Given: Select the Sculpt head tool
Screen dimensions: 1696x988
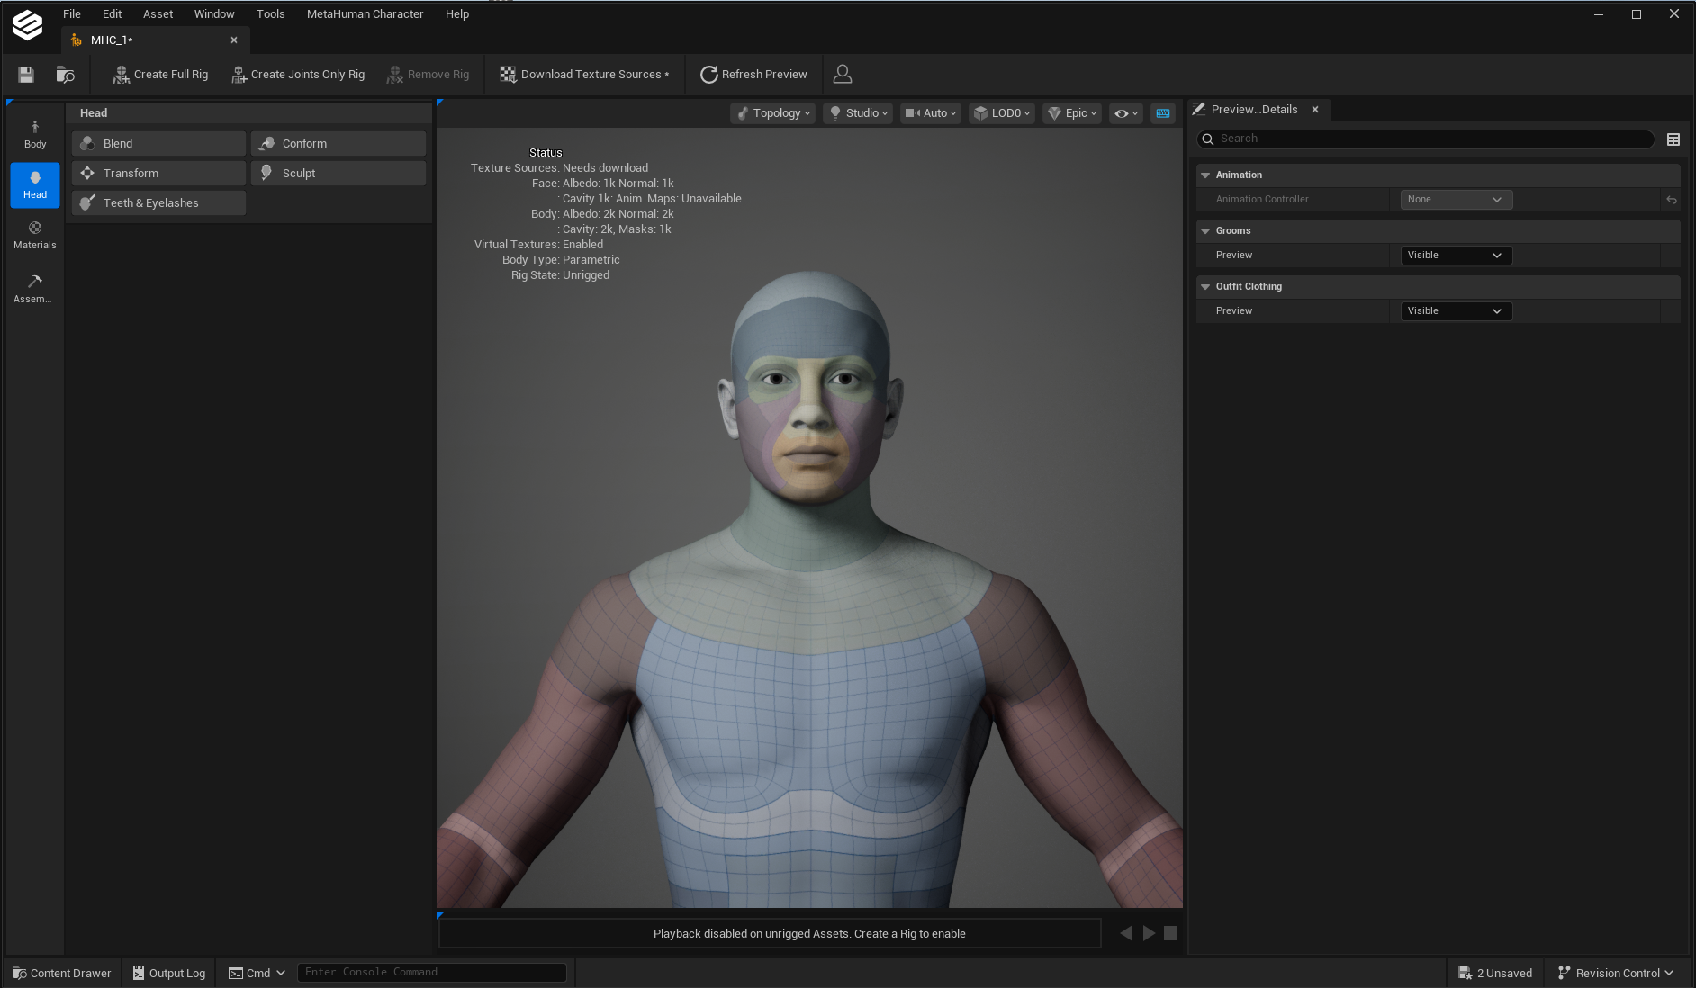Looking at the screenshot, I should (x=338, y=174).
